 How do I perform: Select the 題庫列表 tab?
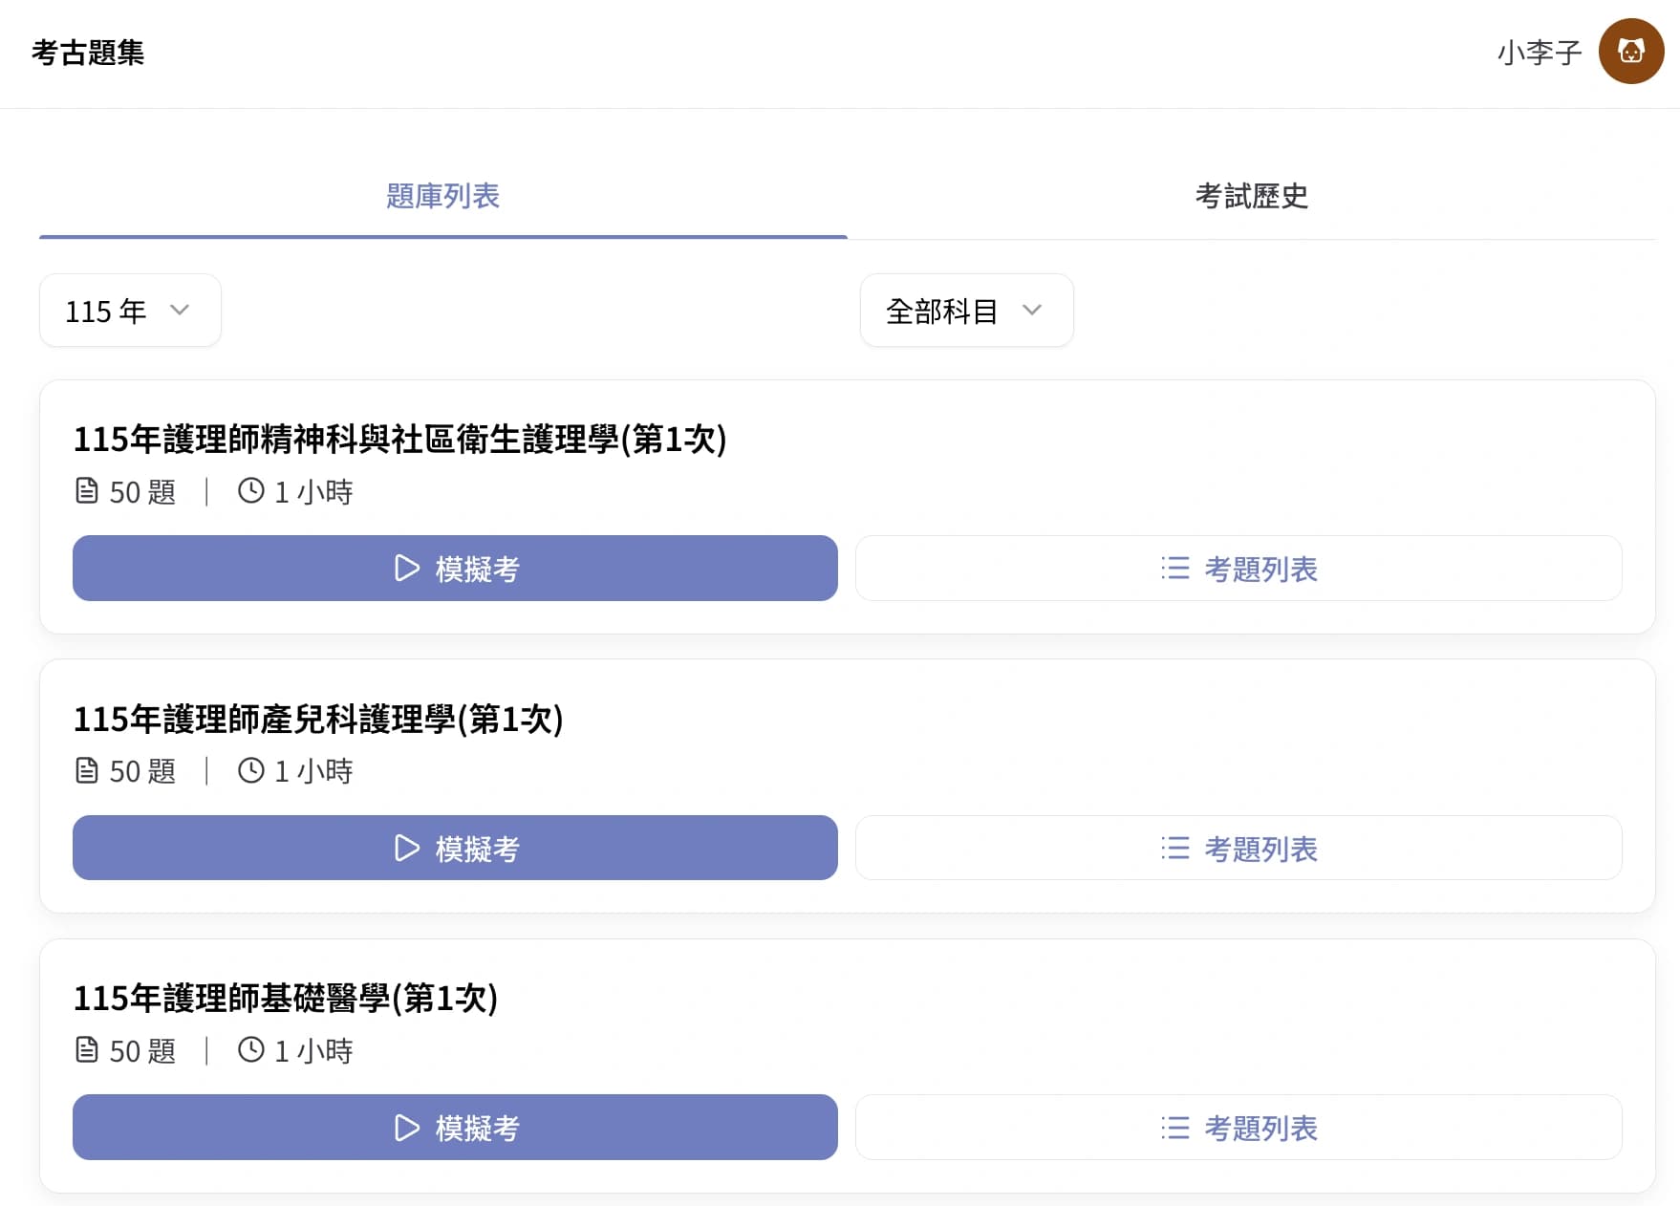pyautogui.click(x=442, y=196)
